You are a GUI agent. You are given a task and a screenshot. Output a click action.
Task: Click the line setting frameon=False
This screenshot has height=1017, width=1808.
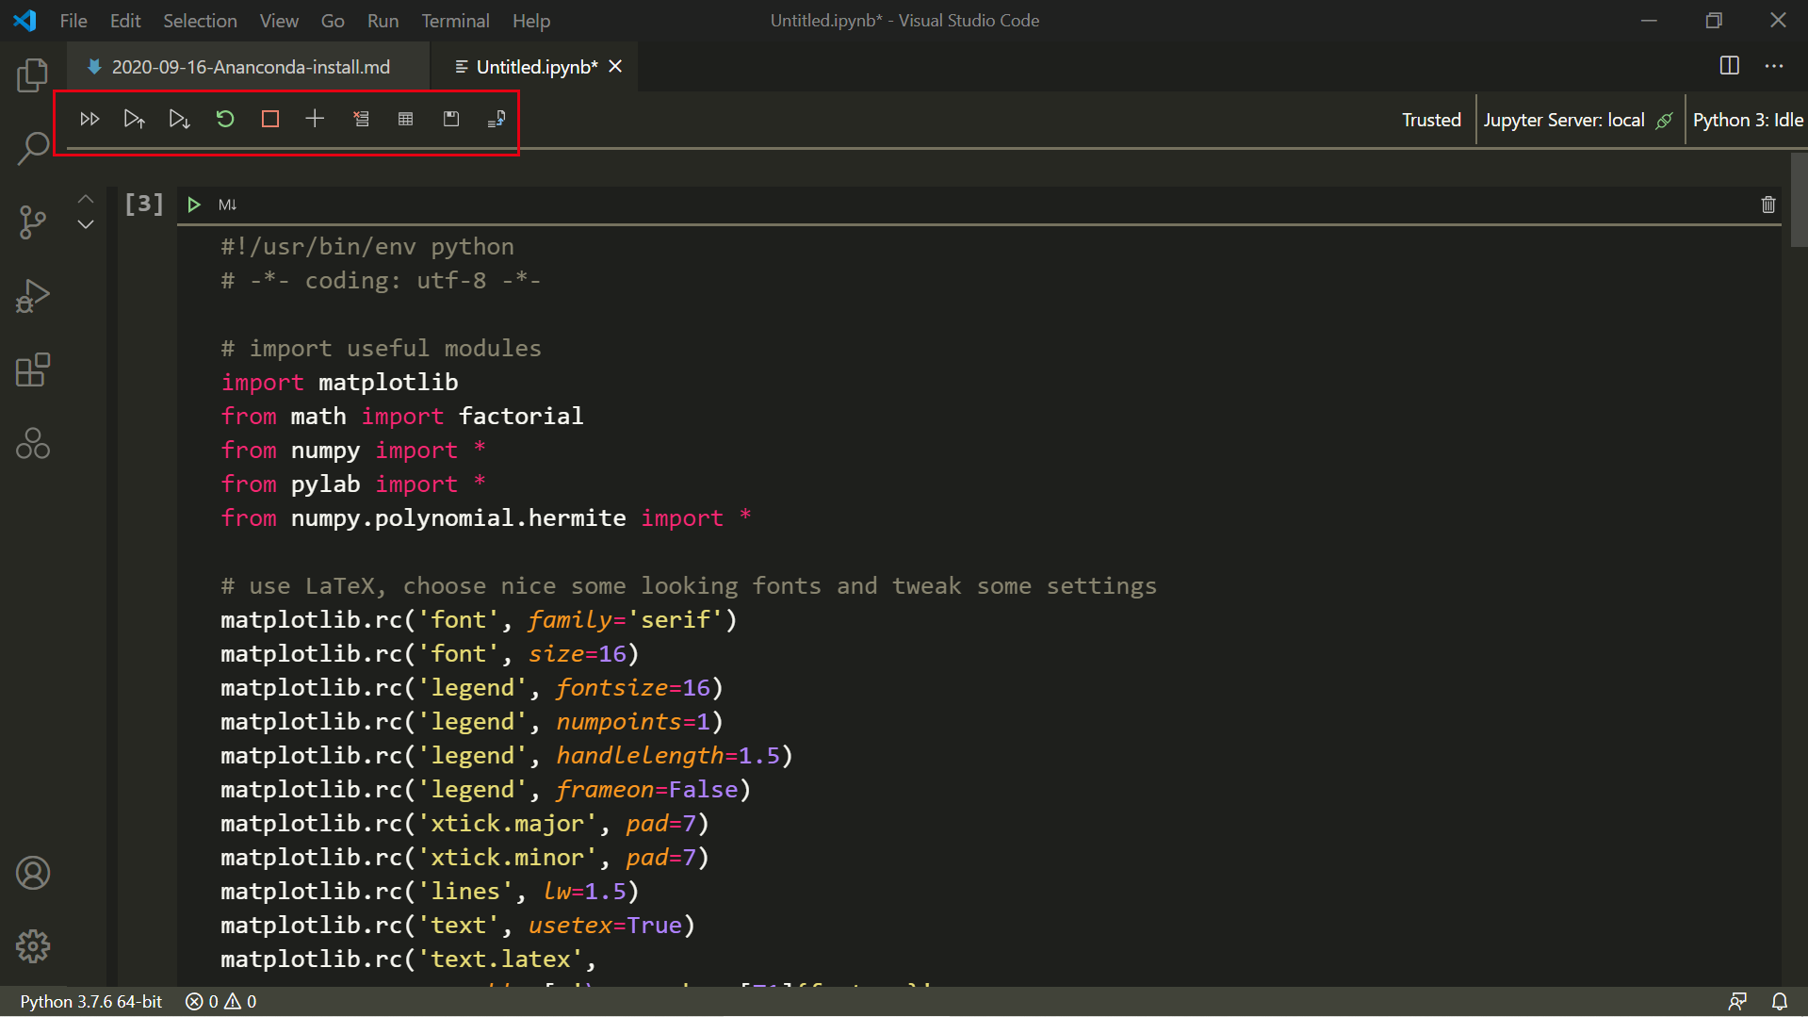pos(486,789)
